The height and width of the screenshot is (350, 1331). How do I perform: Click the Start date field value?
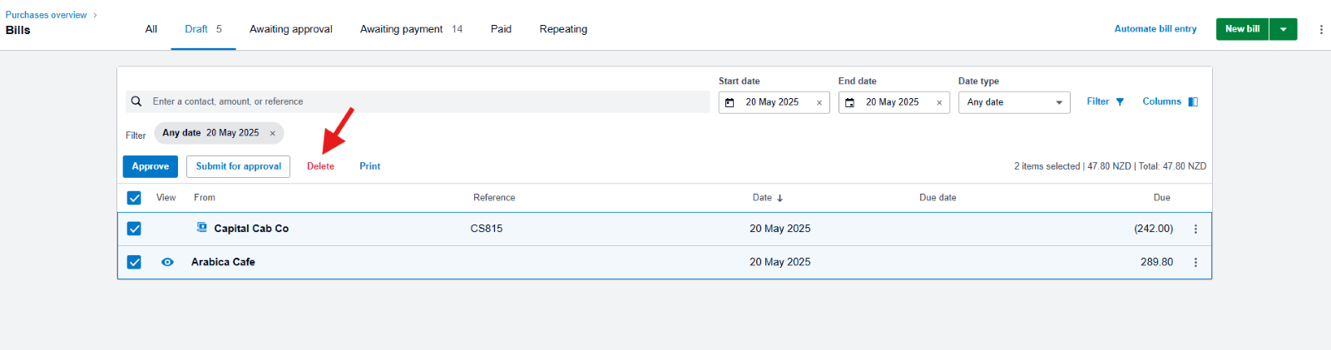(x=772, y=102)
